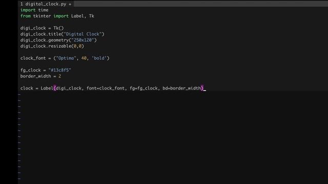
Task: Click the 'bold' font style string
Action: [x=99, y=58]
